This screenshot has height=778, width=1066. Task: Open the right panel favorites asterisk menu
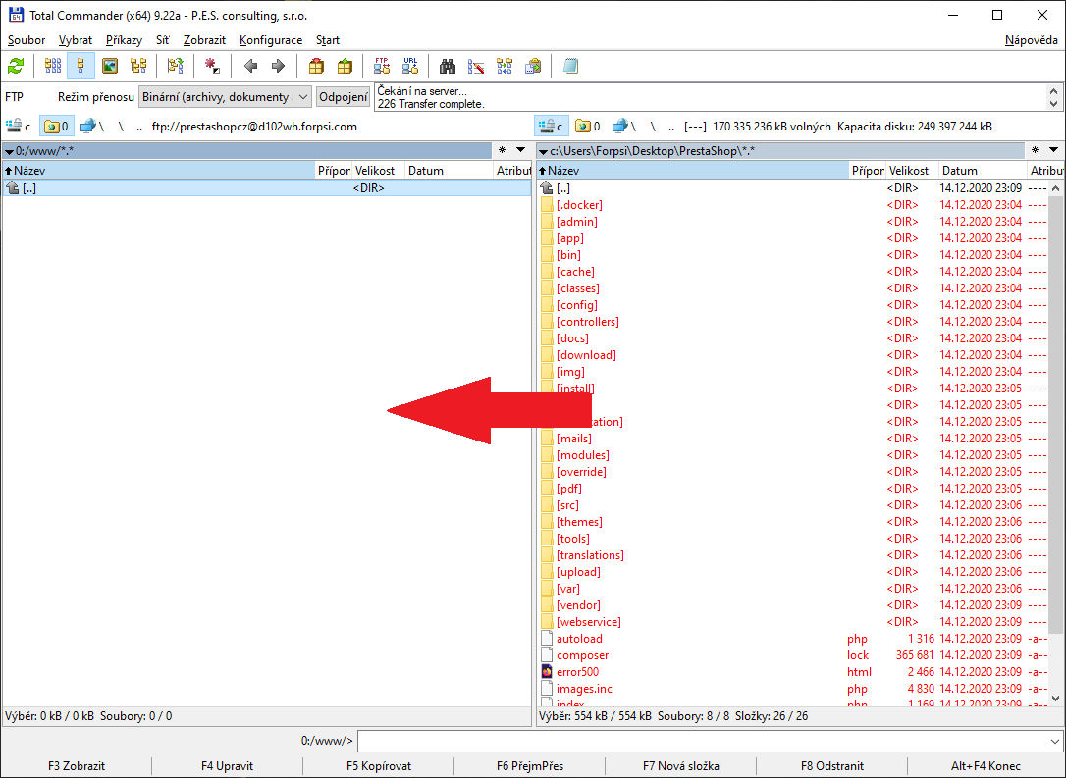click(x=1035, y=150)
